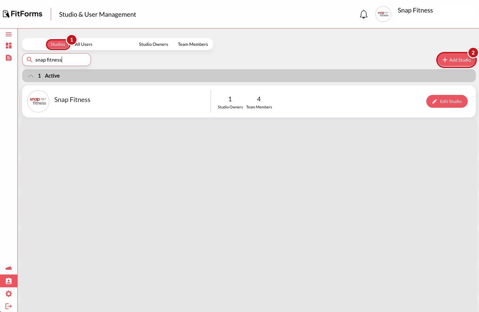
Task: Click the Snap Fitness studio logo thumbnail
Action: tap(38, 101)
